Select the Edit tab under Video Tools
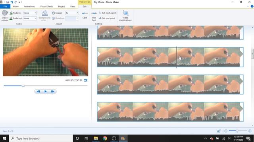Image resolution: width=254 pixels, height=142 pixels. [85, 6]
